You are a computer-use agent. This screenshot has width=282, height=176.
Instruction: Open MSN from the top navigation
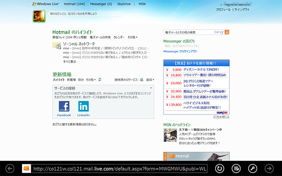142,4
